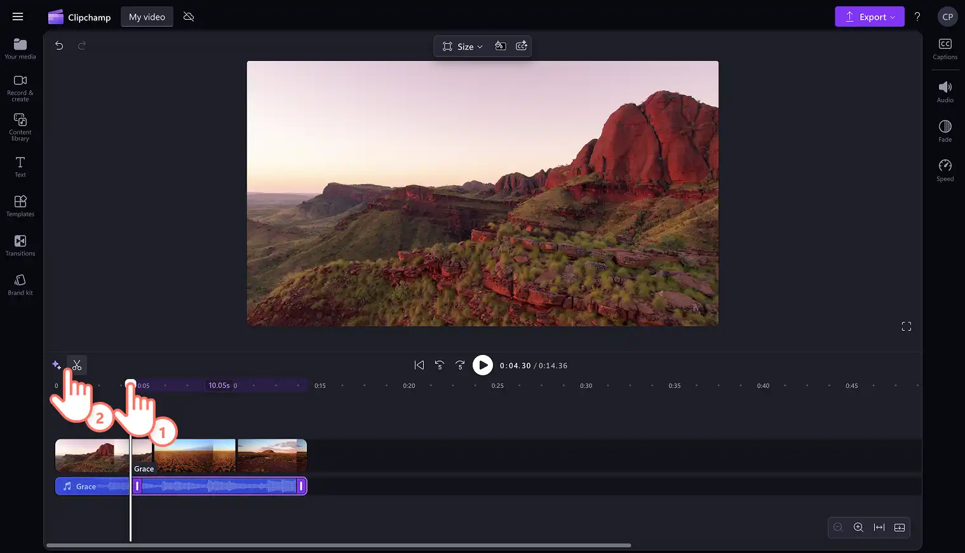Select the Grace audio clip
This screenshot has height=553, width=965.
coord(181,486)
